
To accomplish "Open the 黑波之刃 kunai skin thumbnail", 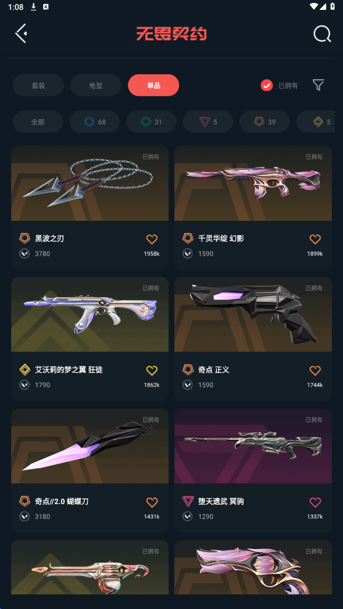I will point(90,183).
